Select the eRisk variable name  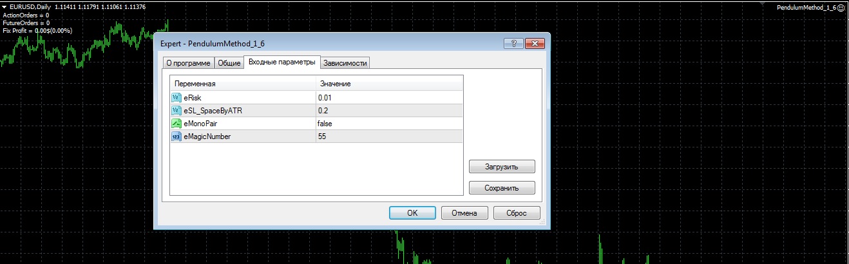pyautogui.click(x=193, y=97)
